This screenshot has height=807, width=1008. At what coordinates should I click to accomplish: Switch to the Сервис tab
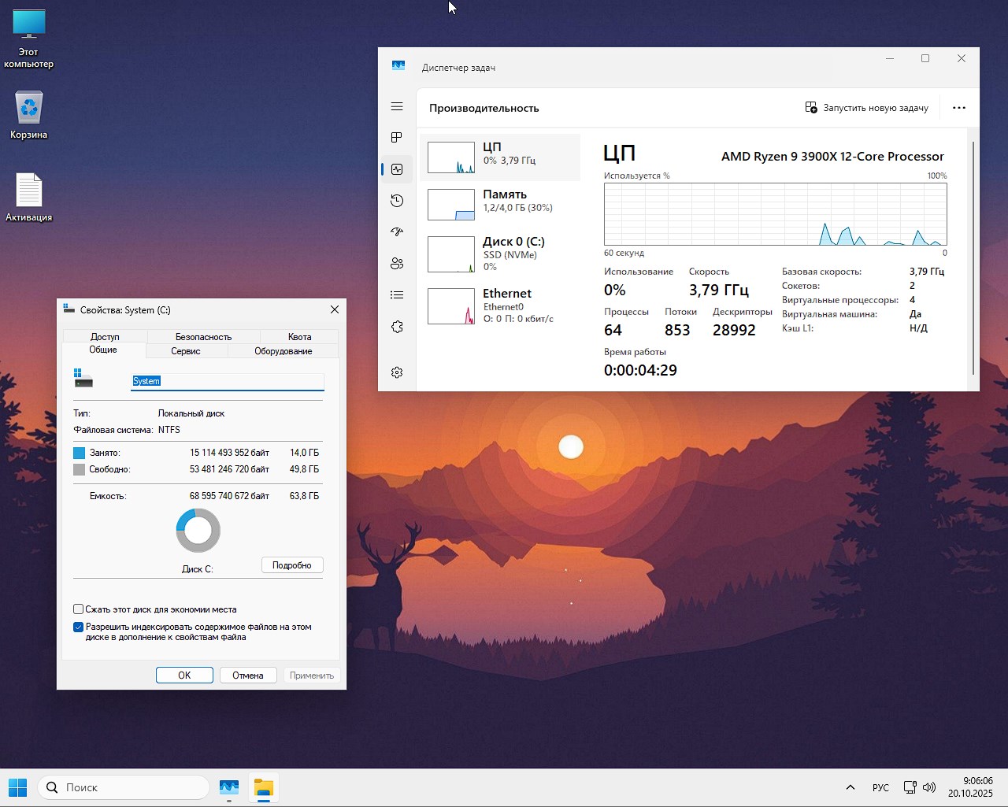[x=186, y=351]
